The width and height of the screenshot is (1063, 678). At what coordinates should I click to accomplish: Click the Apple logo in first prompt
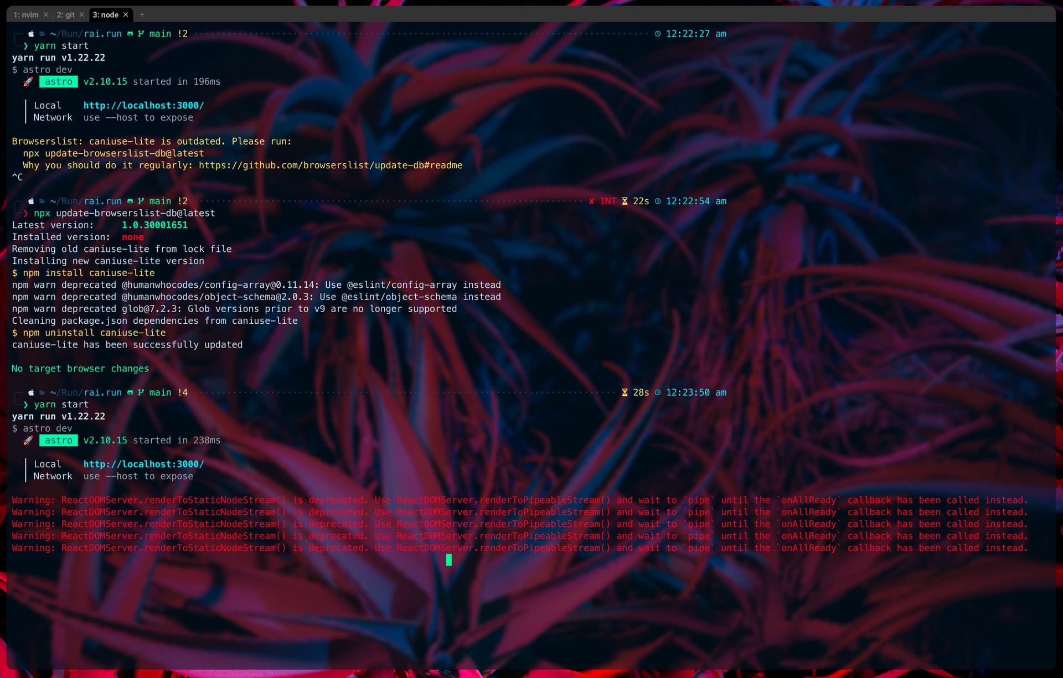pyautogui.click(x=32, y=34)
